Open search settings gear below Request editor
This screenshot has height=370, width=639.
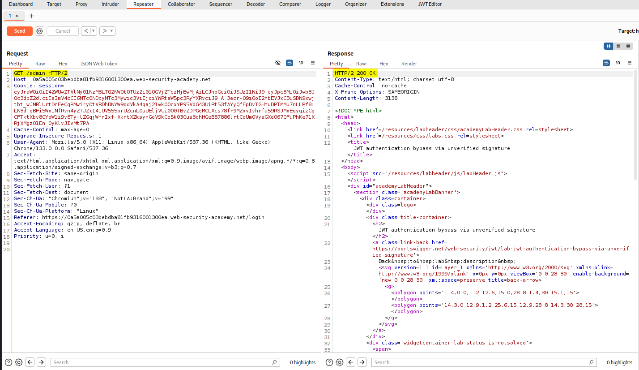[x=19, y=362]
